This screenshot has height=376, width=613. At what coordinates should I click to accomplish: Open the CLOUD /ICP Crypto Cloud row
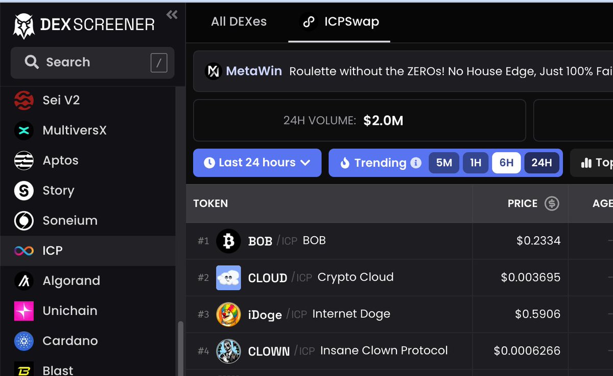(x=399, y=278)
